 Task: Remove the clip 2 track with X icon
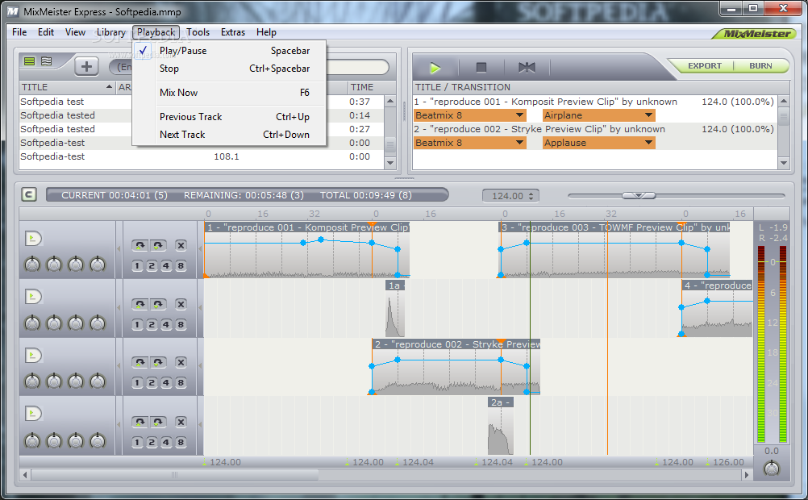[181, 362]
